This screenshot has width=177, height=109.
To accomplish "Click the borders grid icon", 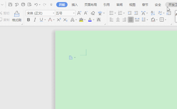I will tap(162, 20).
